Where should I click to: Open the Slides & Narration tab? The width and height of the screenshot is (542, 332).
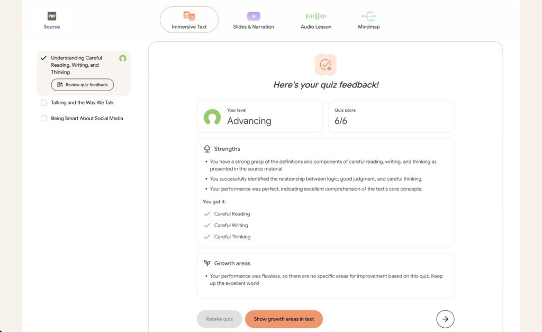click(254, 26)
